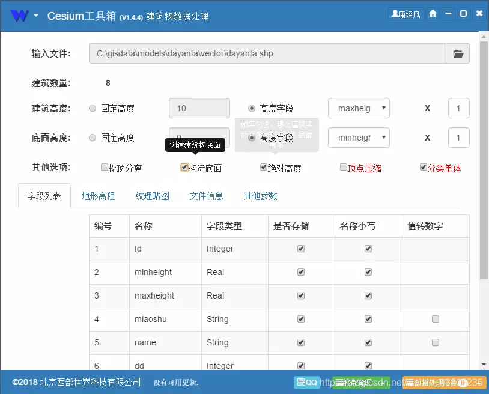Viewport: 489px width, 394px height.
Task: Toggle 是否存储 checkbox for Id row
Action: [301, 249]
